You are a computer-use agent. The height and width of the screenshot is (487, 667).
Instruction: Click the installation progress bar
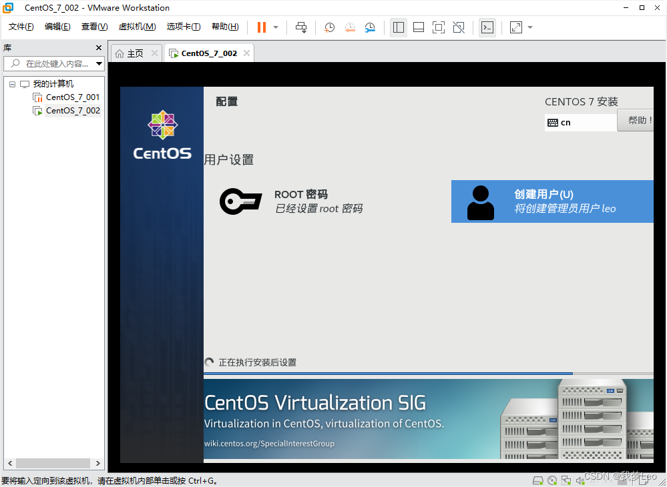click(429, 374)
